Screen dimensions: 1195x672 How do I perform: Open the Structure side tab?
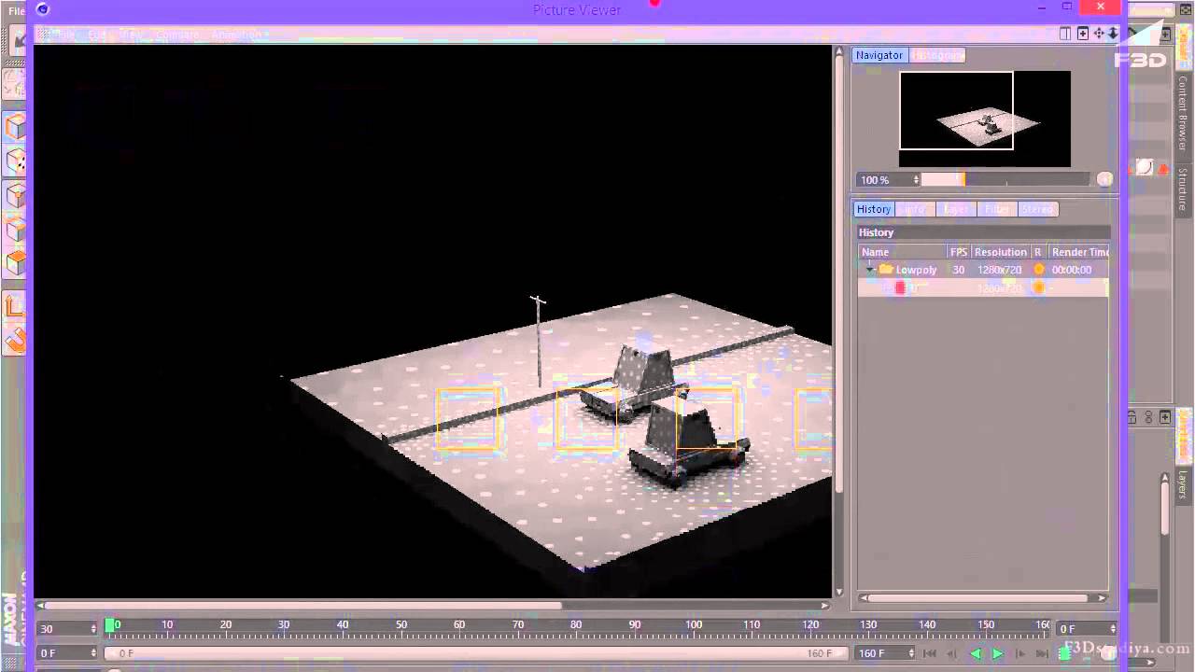(1183, 189)
